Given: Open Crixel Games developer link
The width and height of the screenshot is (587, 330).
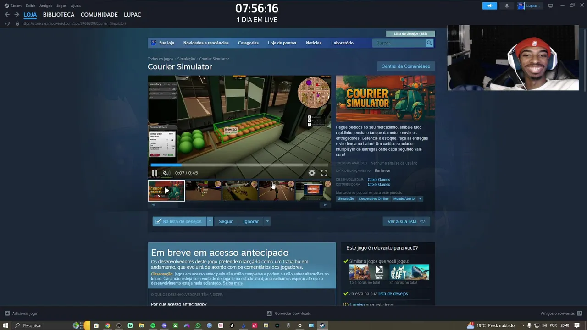Looking at the screenshot, I should 379,180.
